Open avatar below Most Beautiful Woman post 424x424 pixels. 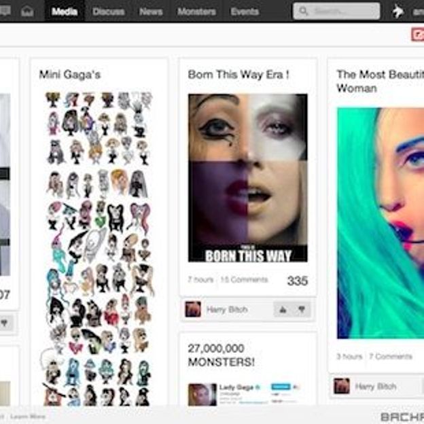(x=342, y=386)
